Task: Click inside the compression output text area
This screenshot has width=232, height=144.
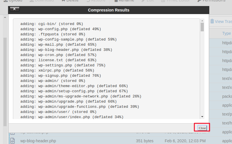Action: pyautogui.click(x=107, y=69)
